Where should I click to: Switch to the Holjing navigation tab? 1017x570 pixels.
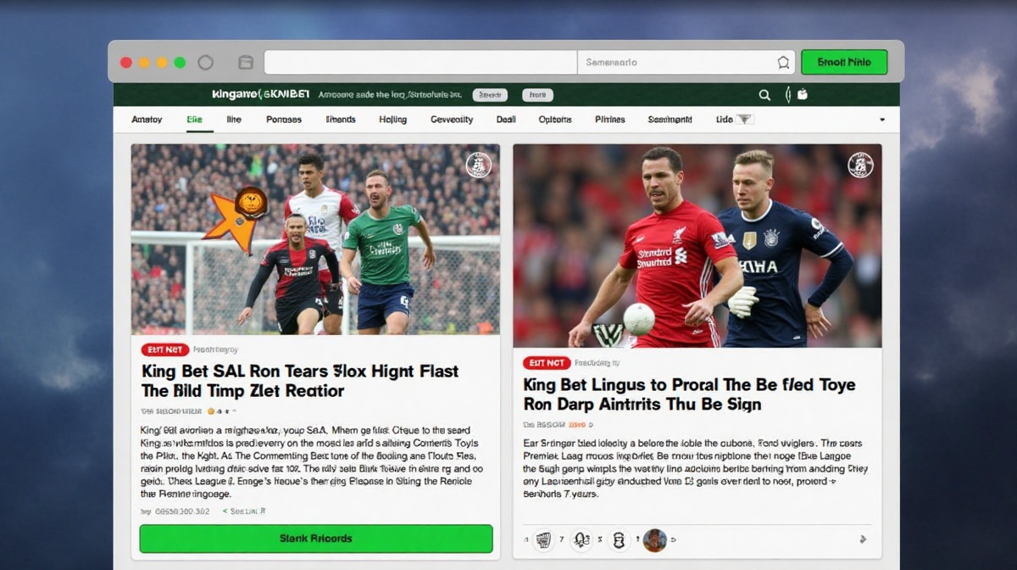click(x=392, y=120)
